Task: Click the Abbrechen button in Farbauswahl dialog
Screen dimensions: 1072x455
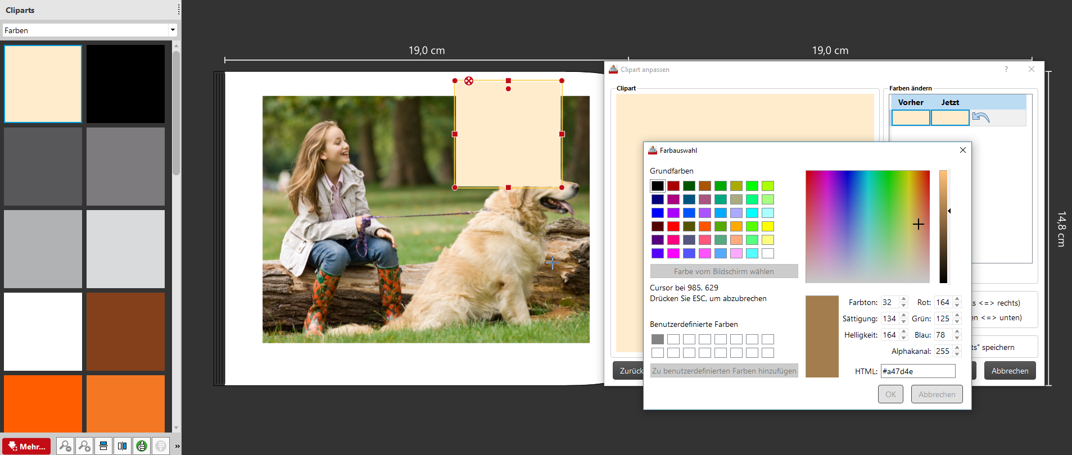Action: coord(937,394)
